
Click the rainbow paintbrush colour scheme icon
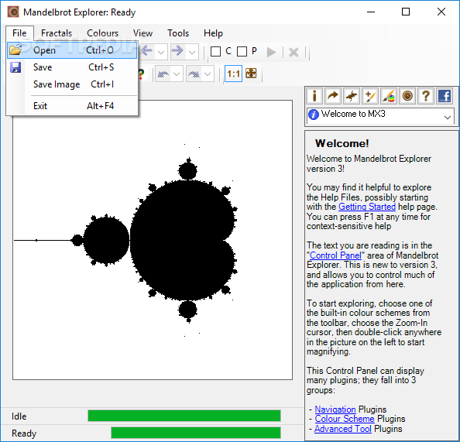click(x=389, y=96)
